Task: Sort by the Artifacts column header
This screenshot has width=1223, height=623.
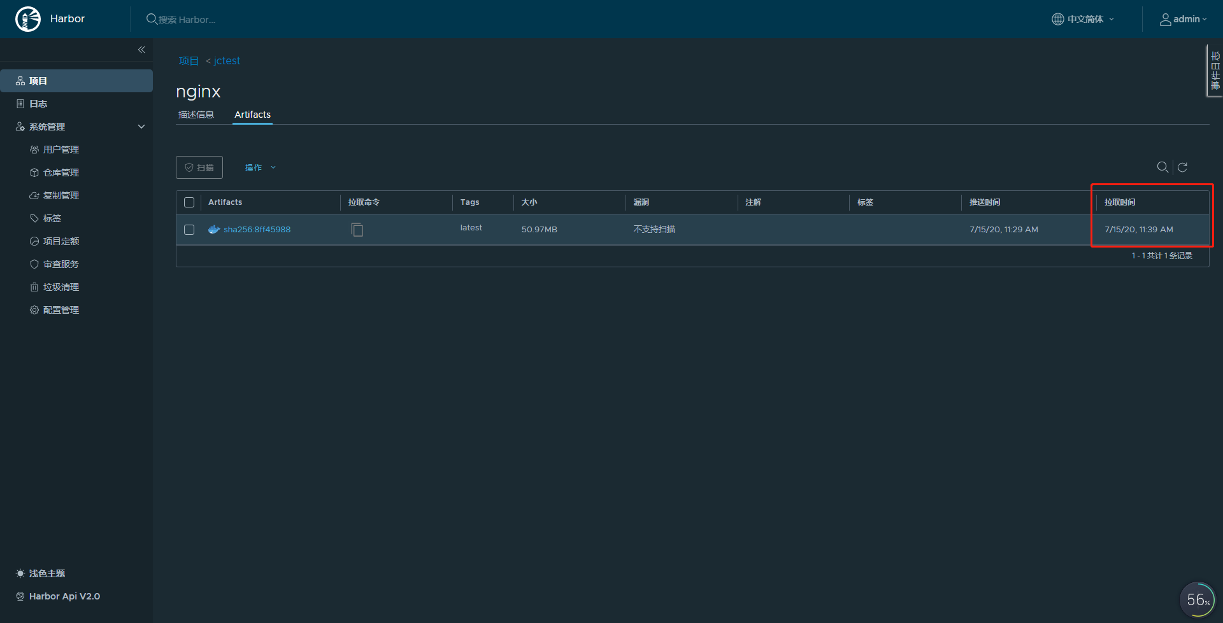Action: [x=225, y=202]
